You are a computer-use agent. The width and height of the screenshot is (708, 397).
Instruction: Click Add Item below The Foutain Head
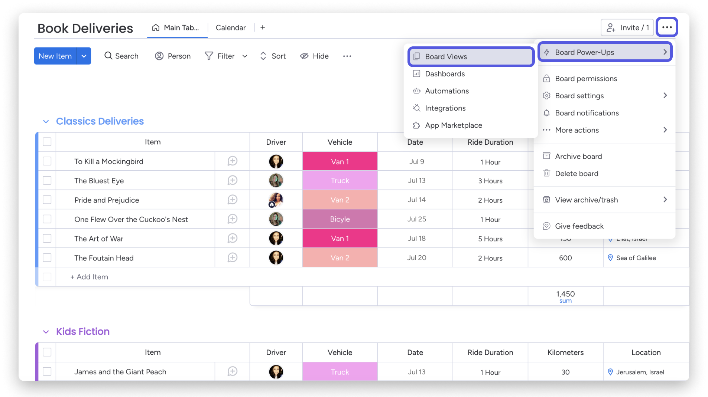point(89,276)
